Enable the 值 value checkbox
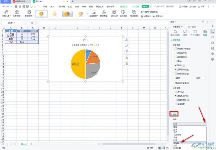216x150 pixels. [175, 61]
